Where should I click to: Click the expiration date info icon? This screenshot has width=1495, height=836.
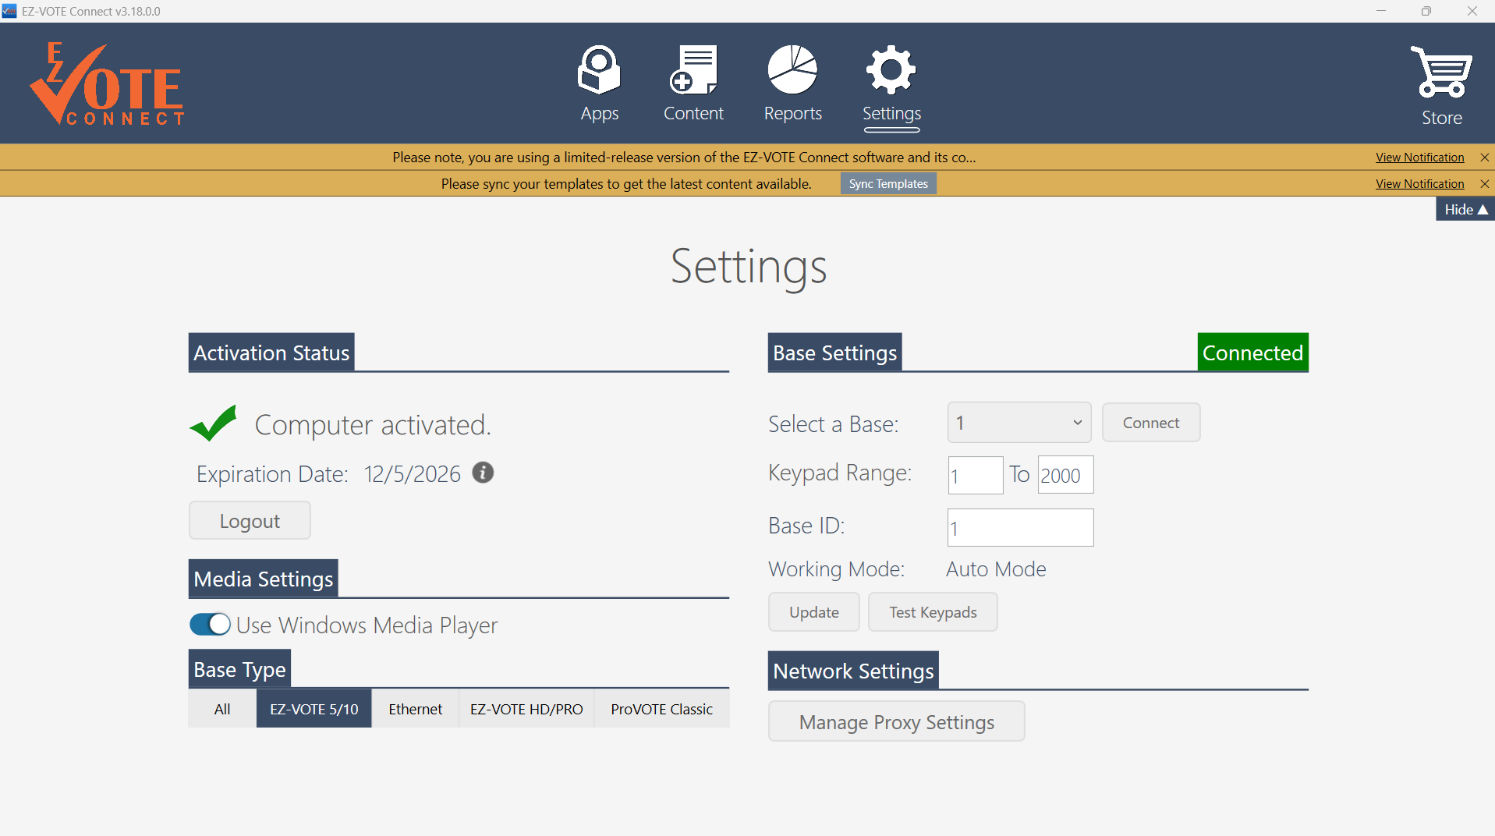[x=483, y=473]
